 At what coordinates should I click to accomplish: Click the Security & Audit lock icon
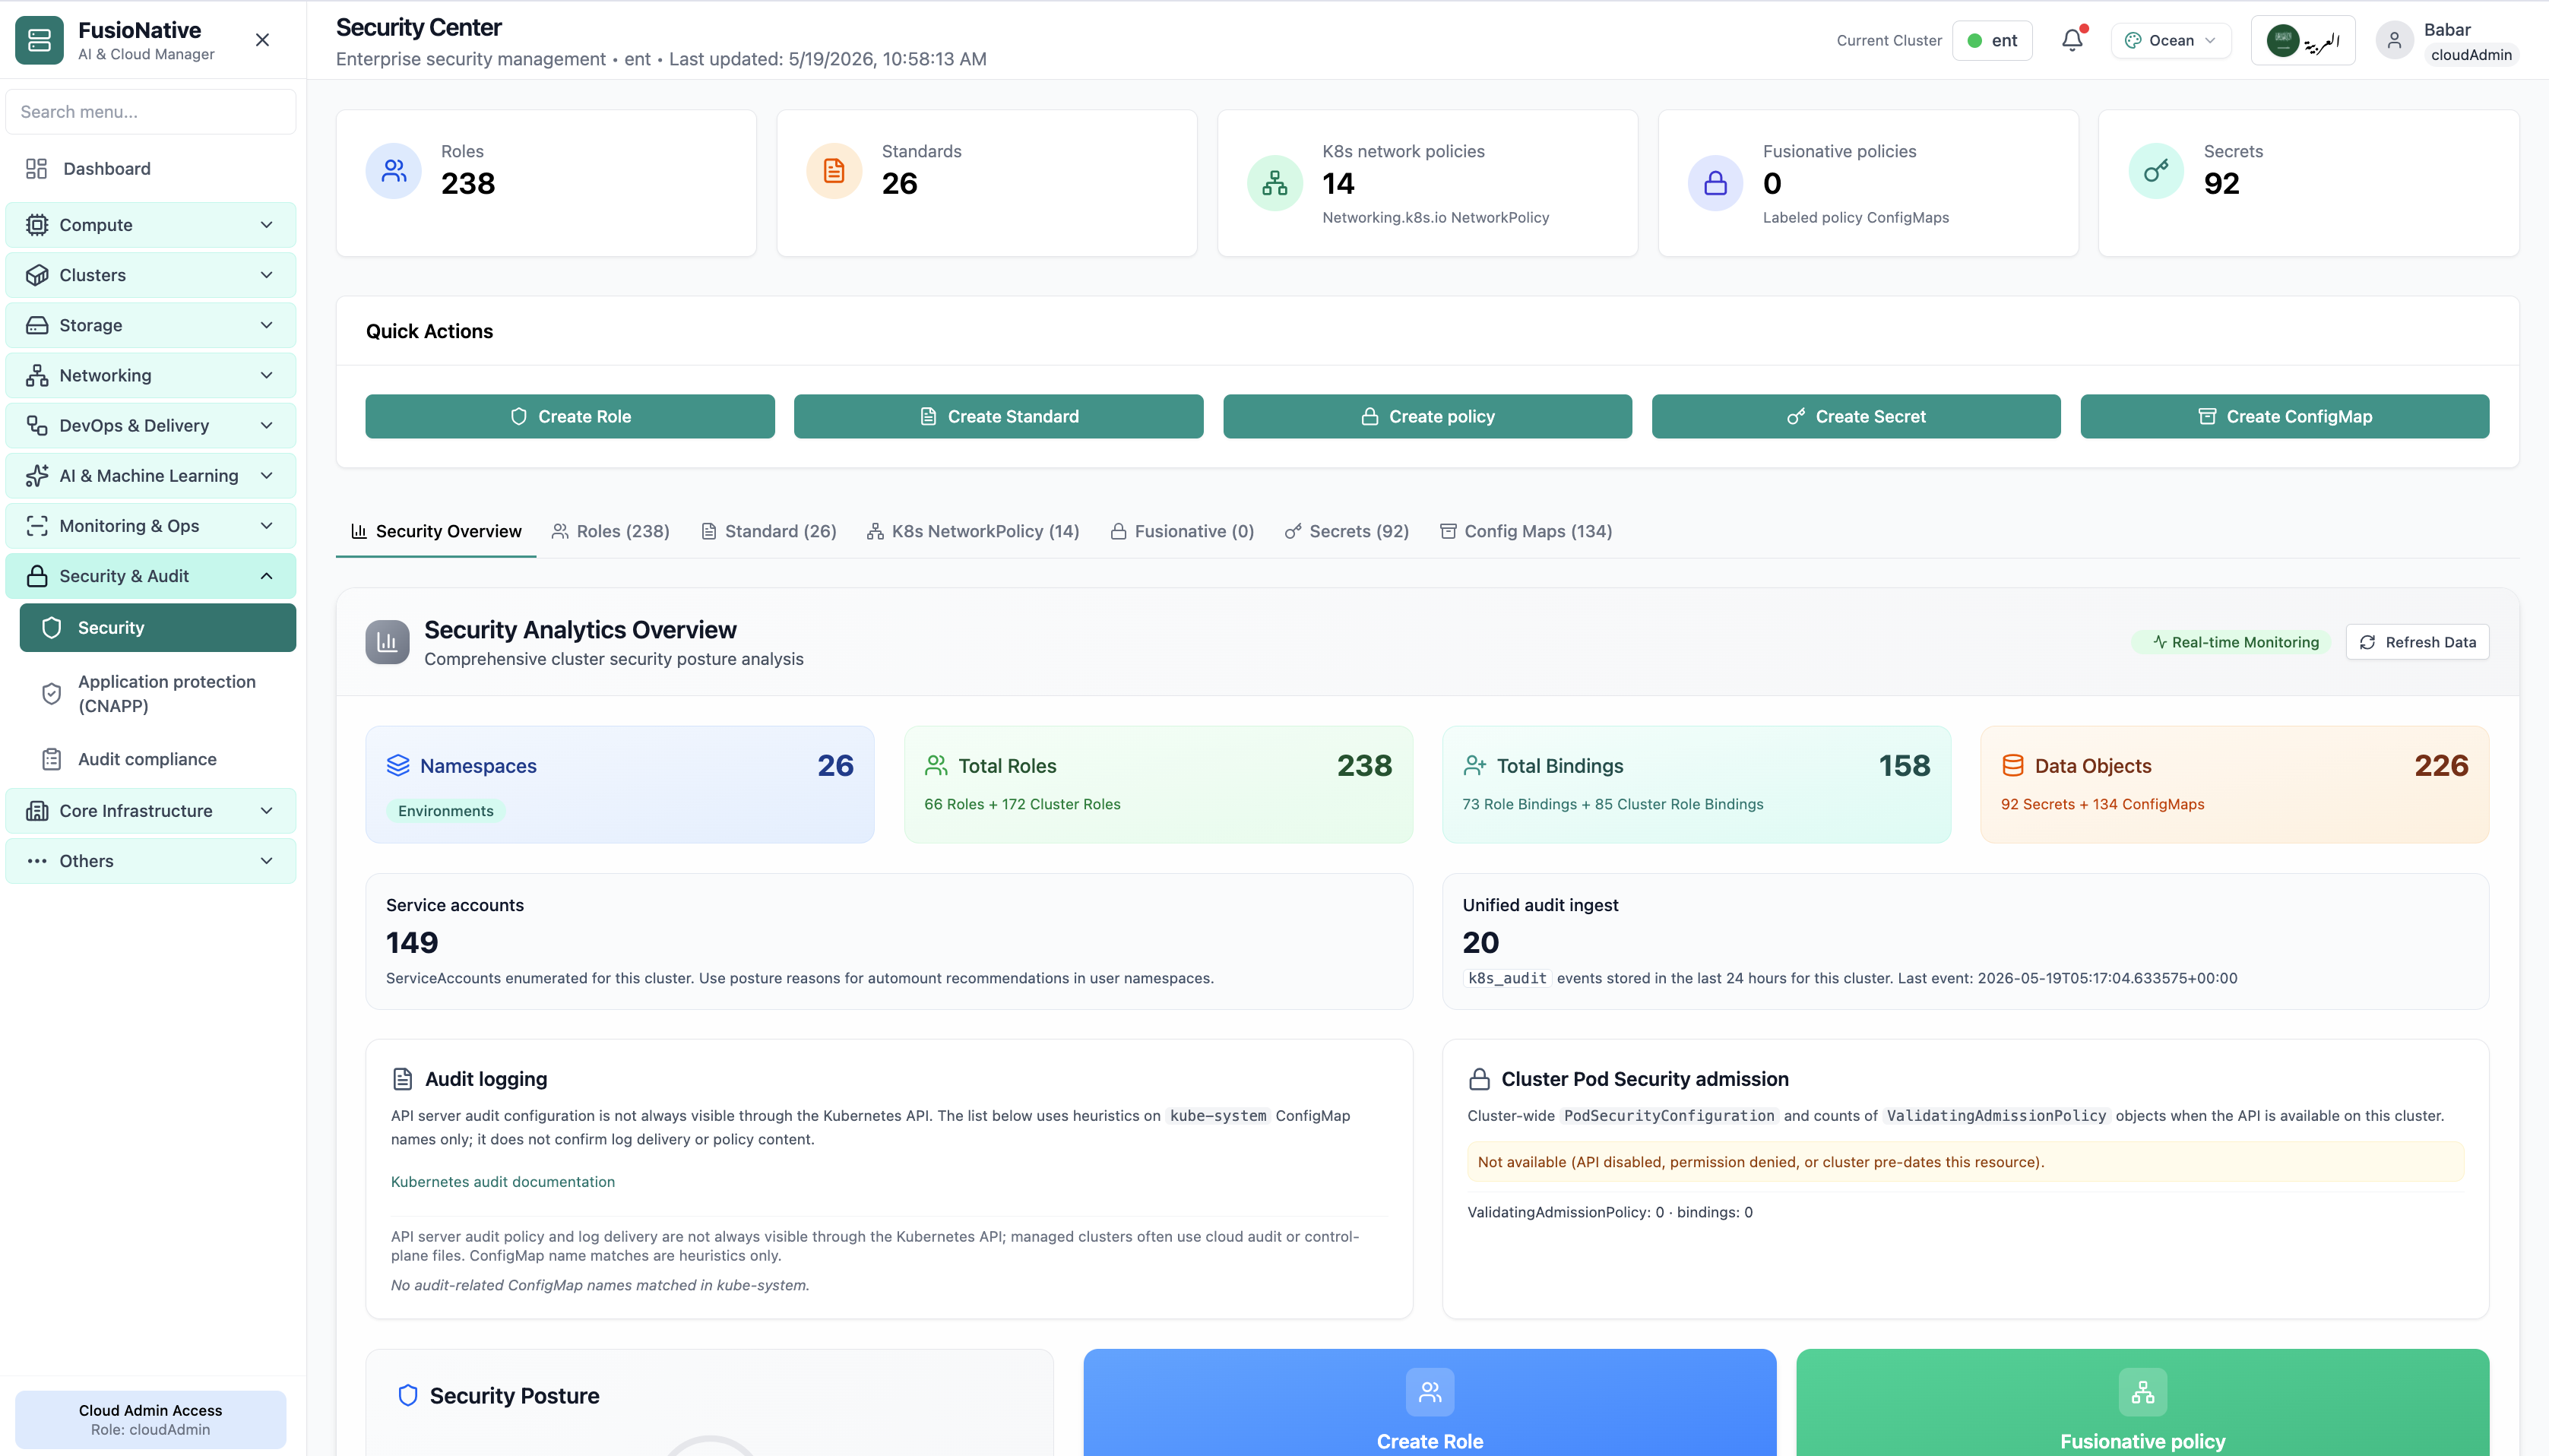(x=37, y=576)
